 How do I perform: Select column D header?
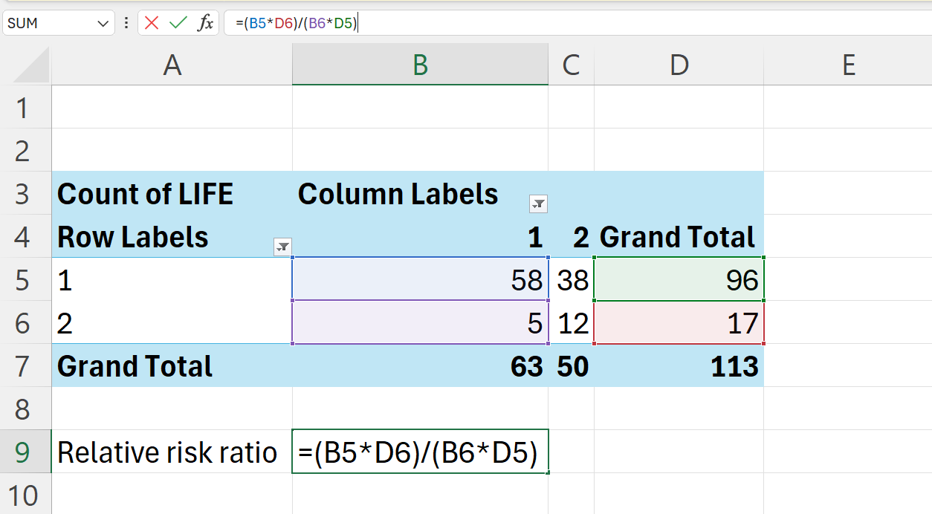[679, 65]
